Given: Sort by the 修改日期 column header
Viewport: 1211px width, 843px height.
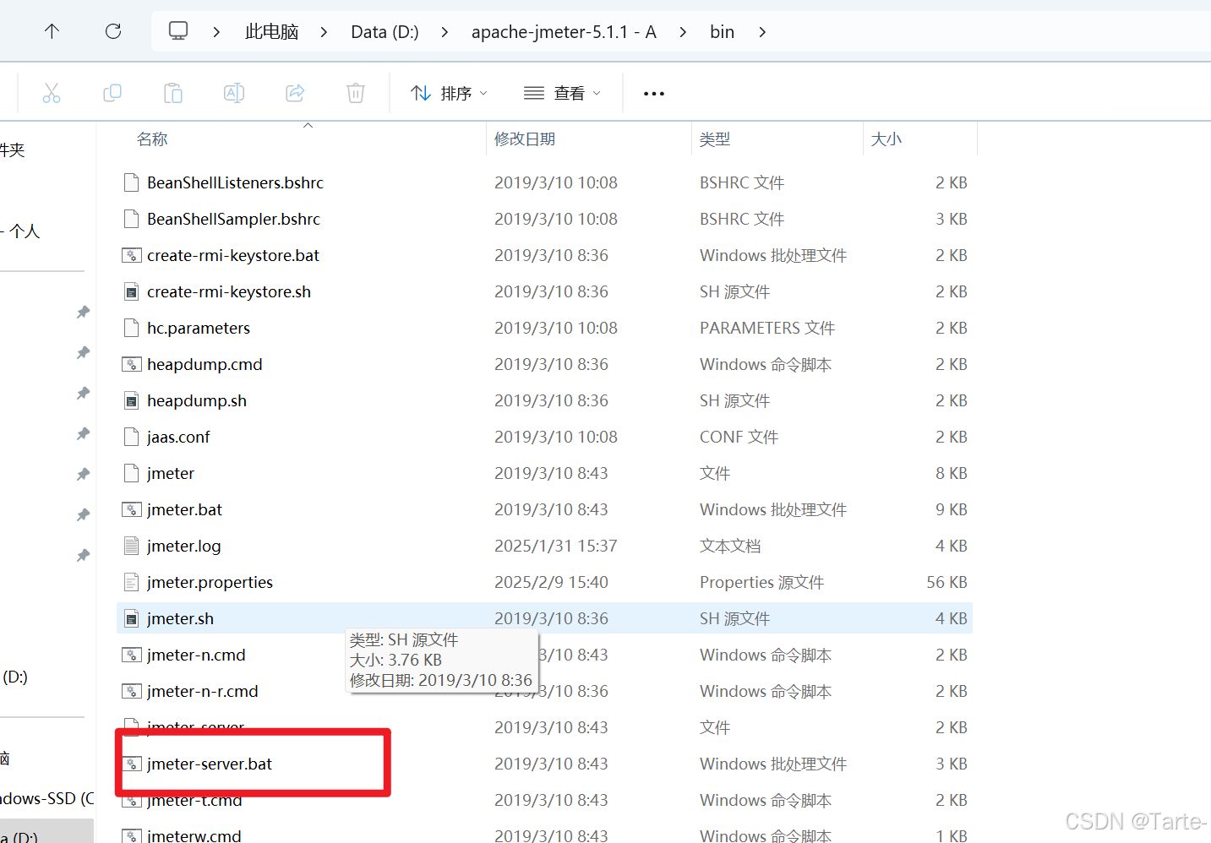Looking at the screenshot, I should [x=525, y=139].
